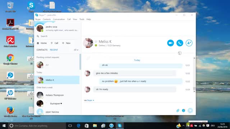Click the chat history scrollbar up arrow

(194, 58)
